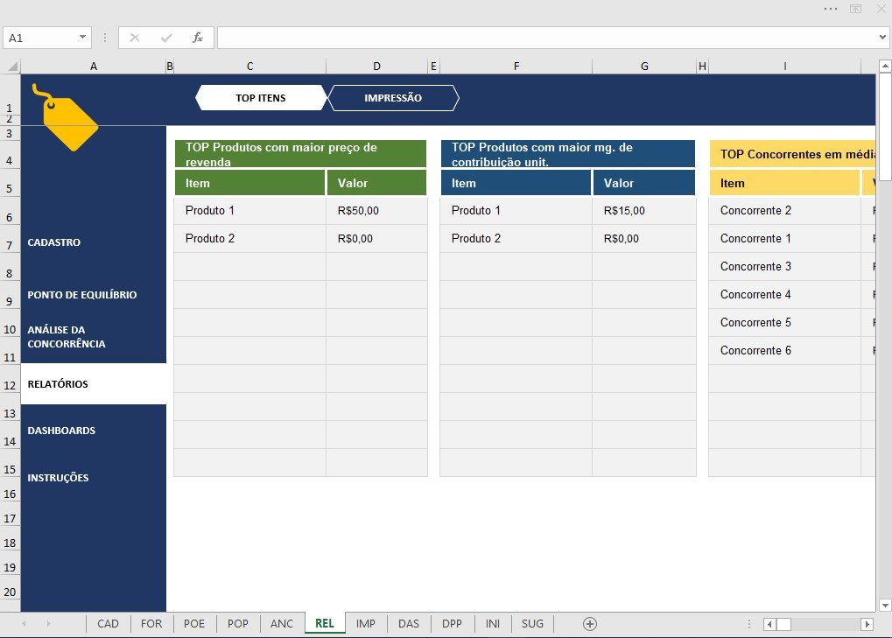892x638 pixels.
Task: Click blue Item column header
Action: [516, 183]
